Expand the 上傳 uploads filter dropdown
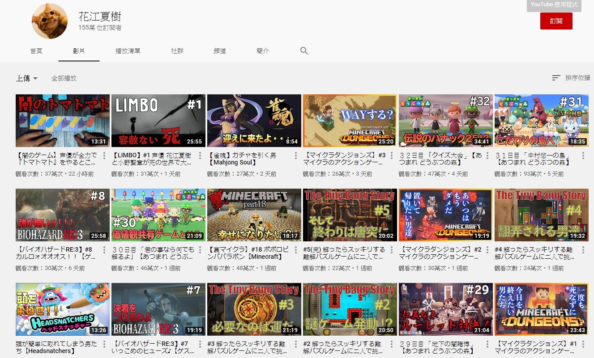 (x=27, y=78)
